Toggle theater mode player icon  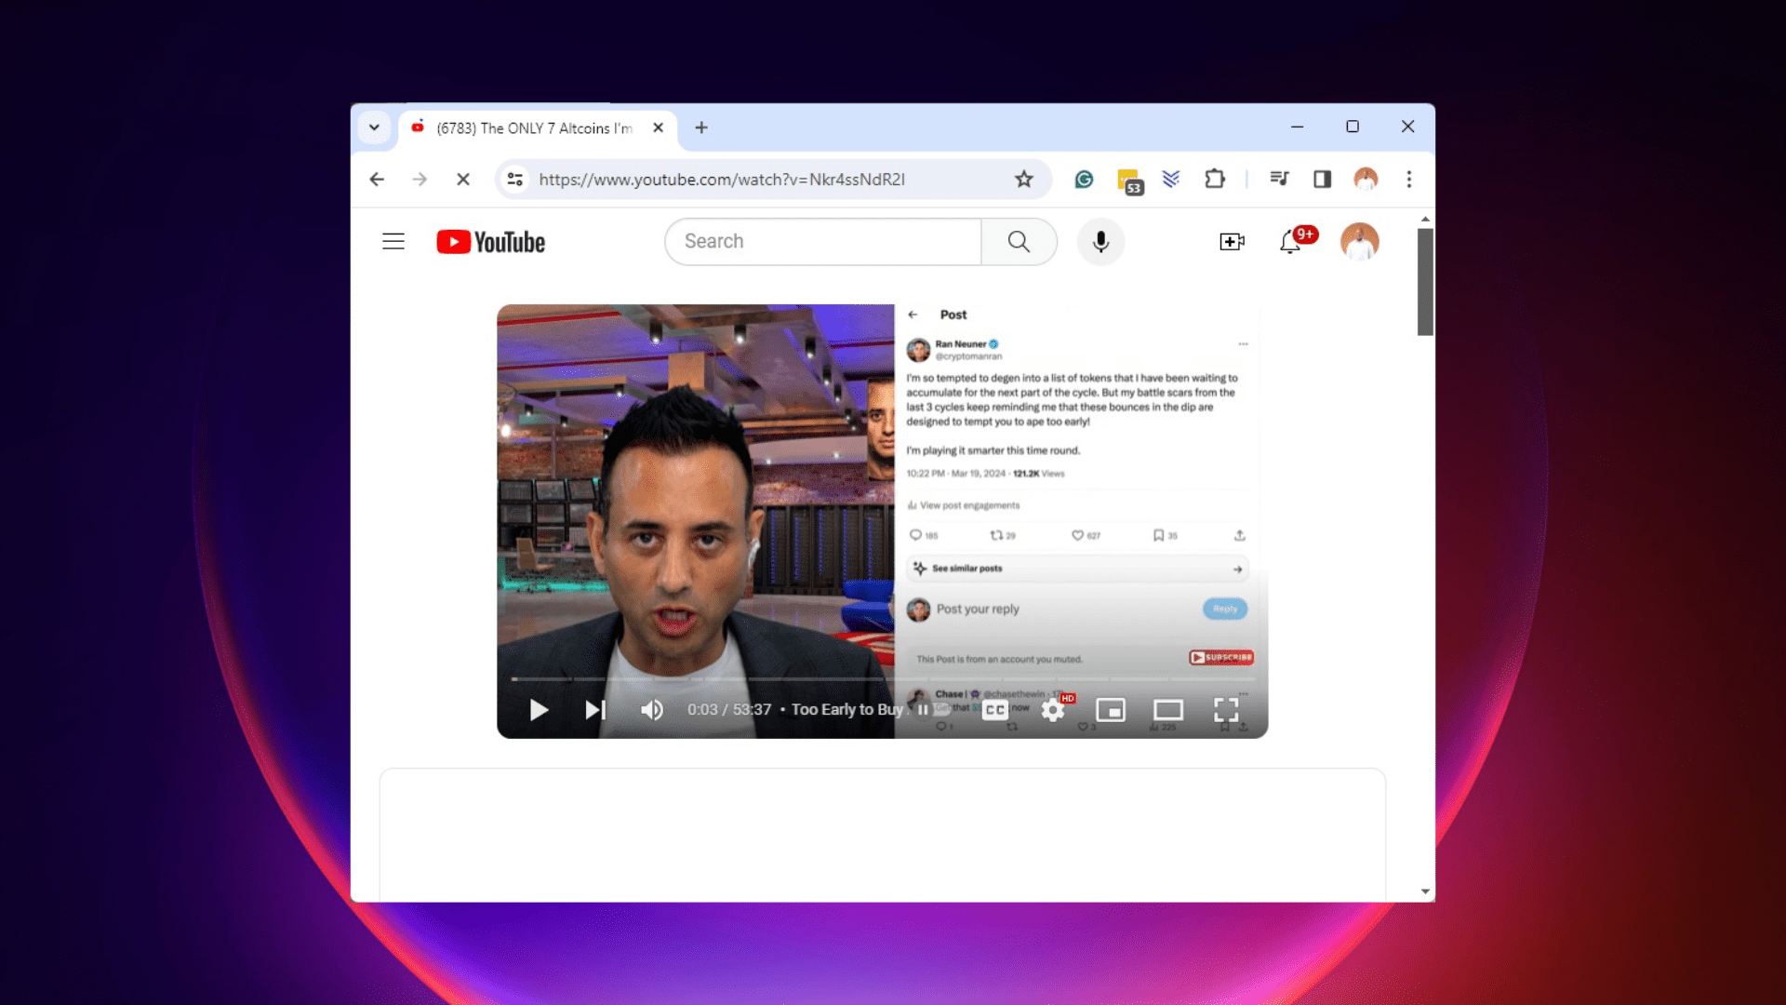coord(1167,708)
